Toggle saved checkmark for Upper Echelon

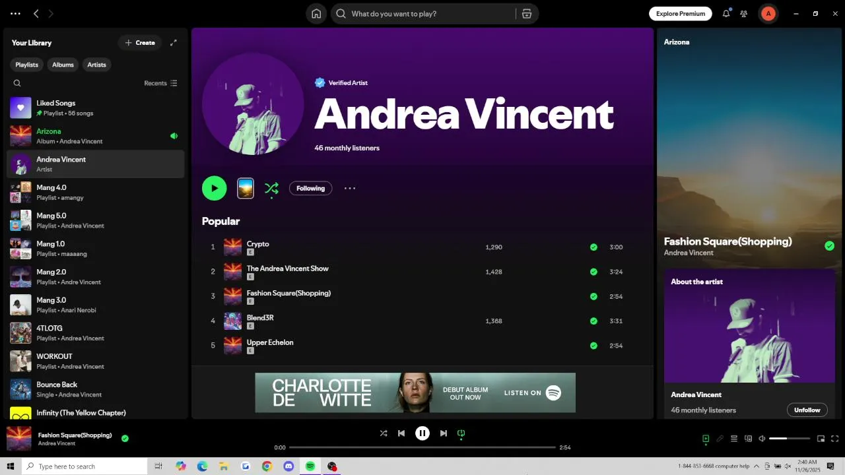[x=593, y=346]
